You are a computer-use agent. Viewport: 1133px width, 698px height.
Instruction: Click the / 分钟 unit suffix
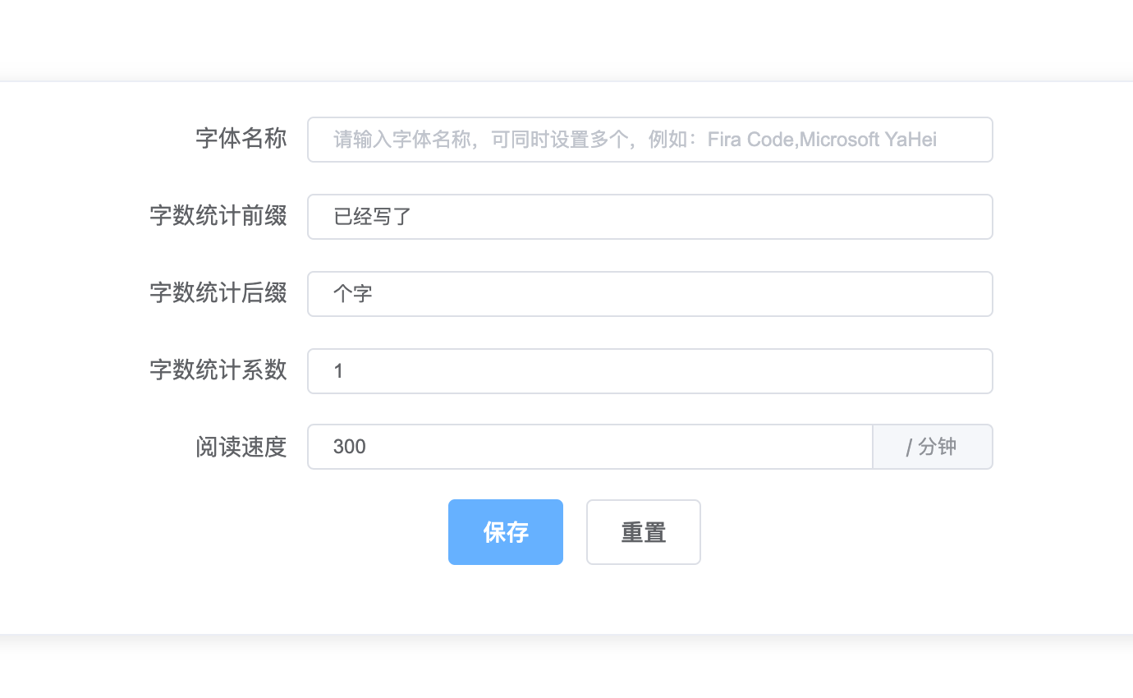(933, 447)
